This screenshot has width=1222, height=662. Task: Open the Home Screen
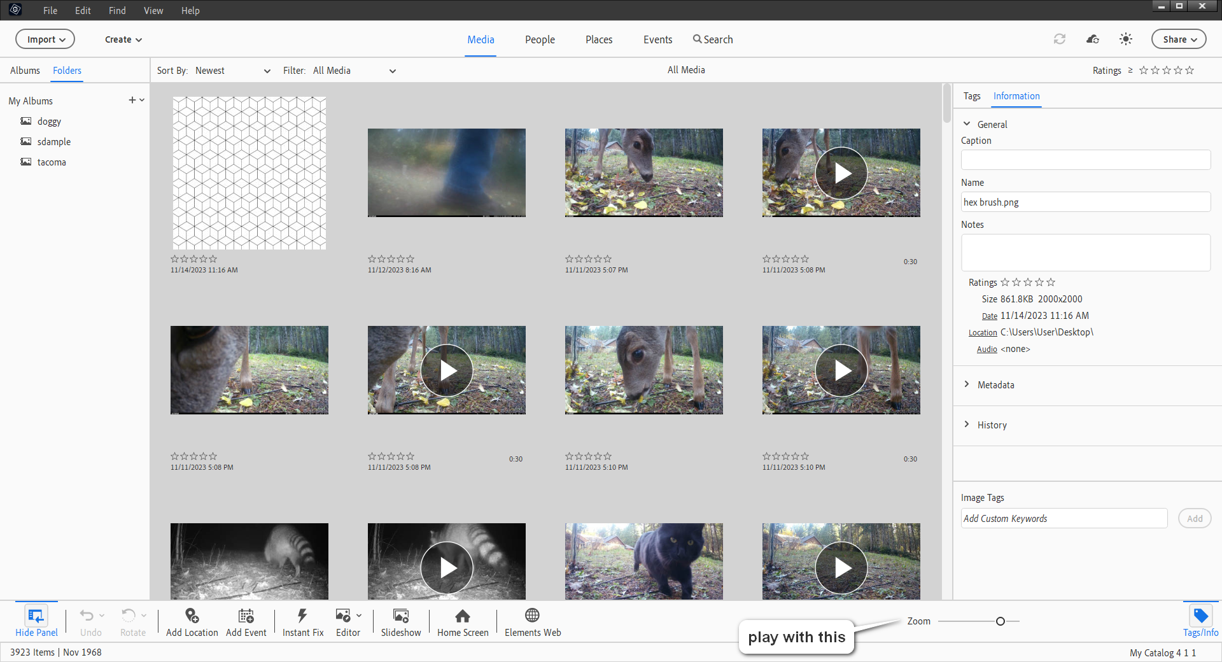point(462,621)
